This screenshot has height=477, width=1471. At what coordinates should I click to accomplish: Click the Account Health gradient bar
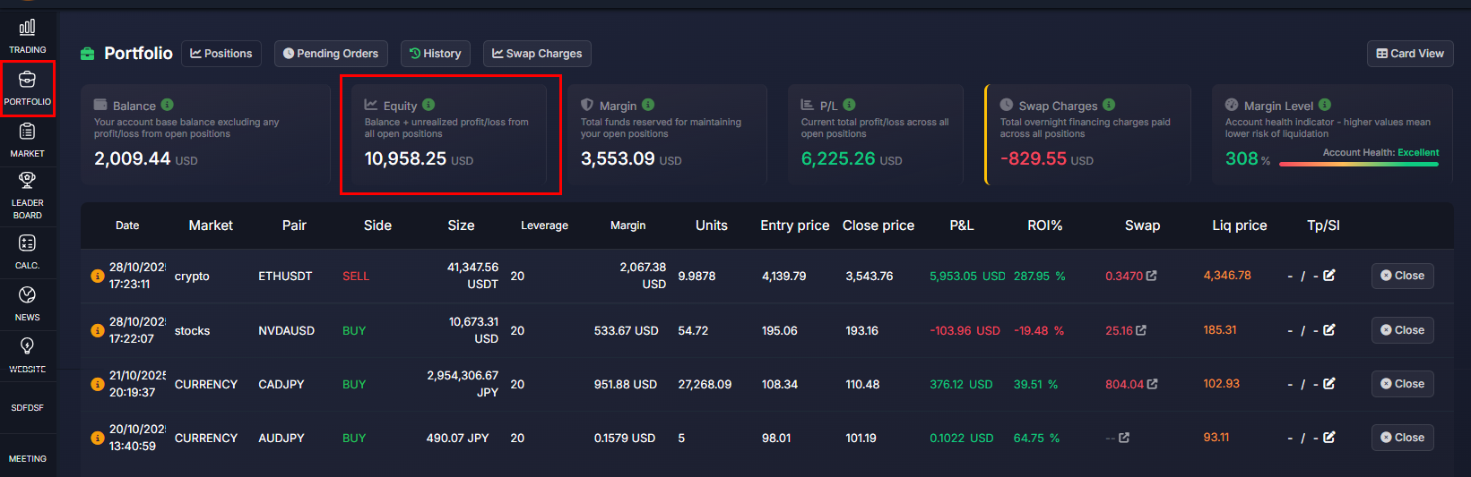[x=1358, y=164]
